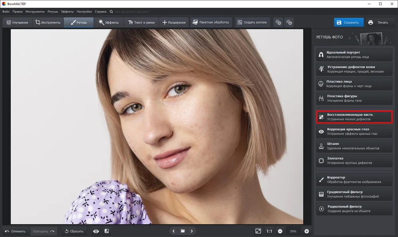Viewport: 398px width, 237px height.
Task: Open folder browse icon in bottom bar
Action: 183,231
